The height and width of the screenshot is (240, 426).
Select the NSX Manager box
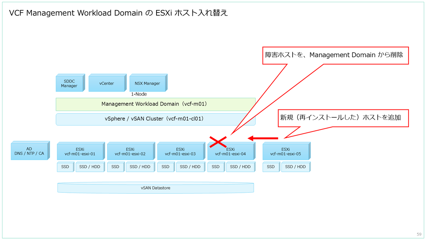(x=148, y=83)
